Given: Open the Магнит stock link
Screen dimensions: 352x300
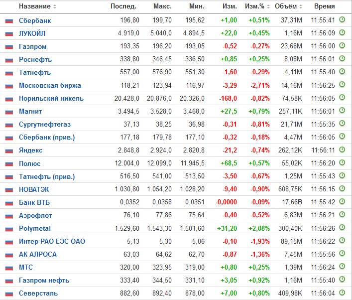Looking at the screenshot, I should pos(30,112).
